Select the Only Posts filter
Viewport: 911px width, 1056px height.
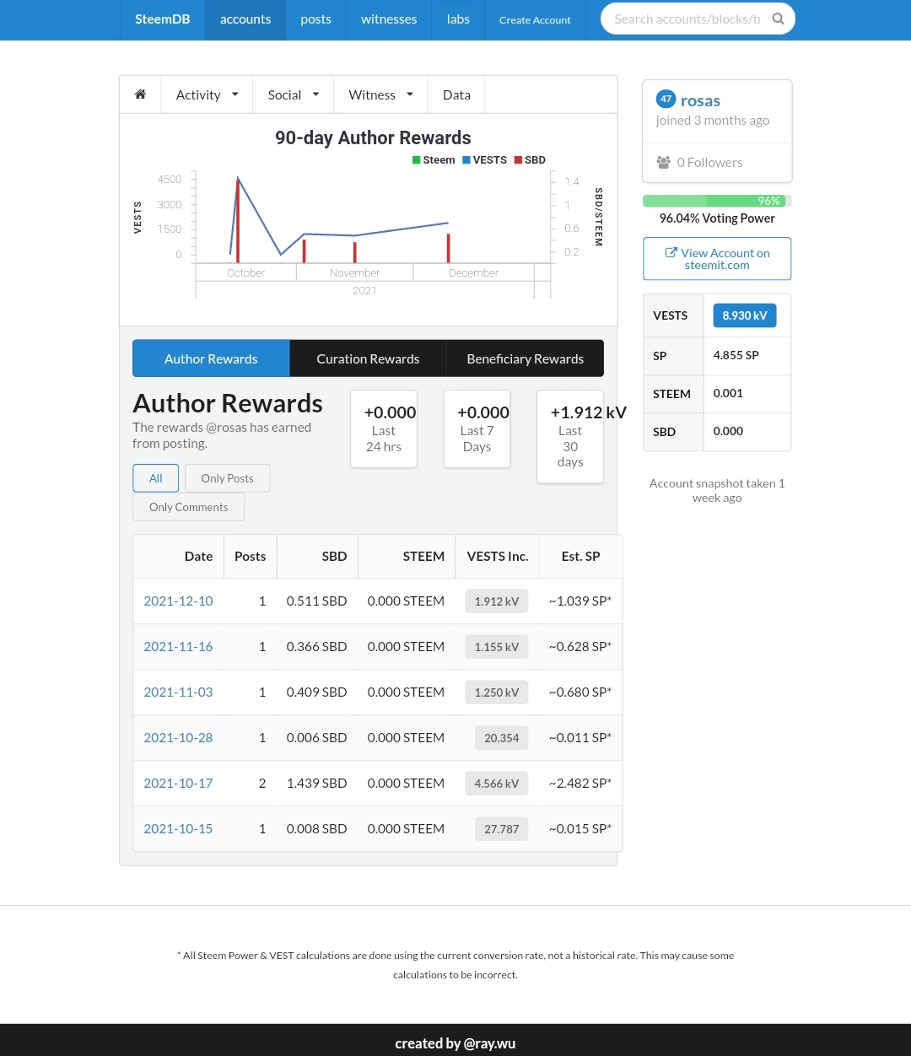pos(227,478)
